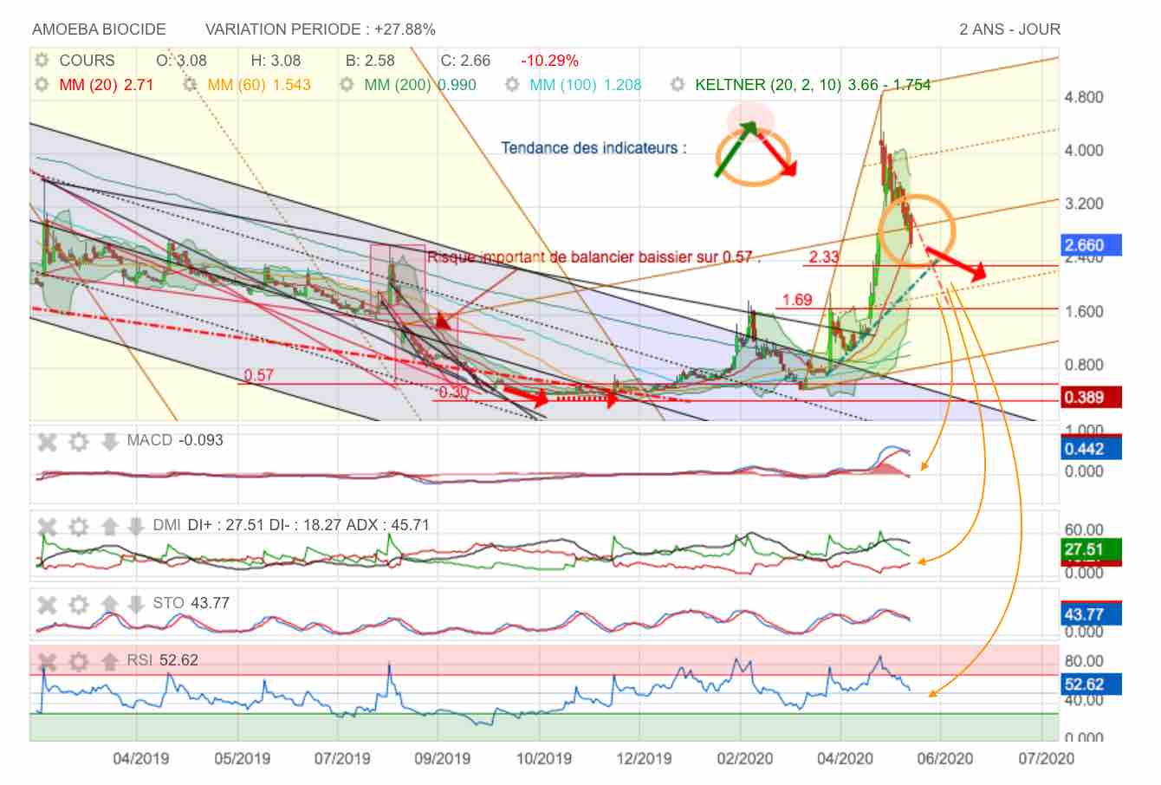Image resolution: width=1161 pixels, height=785 pixels.
Task: Click the B: 2.58 low value
Action: [370, 61]
